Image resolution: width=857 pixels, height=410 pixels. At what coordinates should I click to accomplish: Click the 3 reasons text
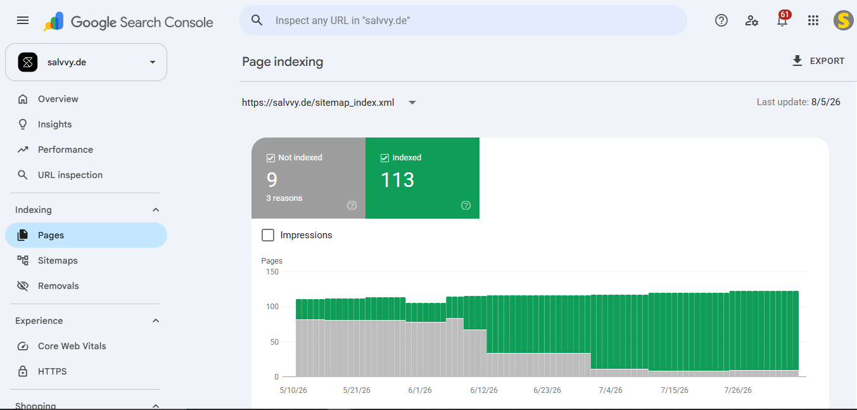coord(284,198)
